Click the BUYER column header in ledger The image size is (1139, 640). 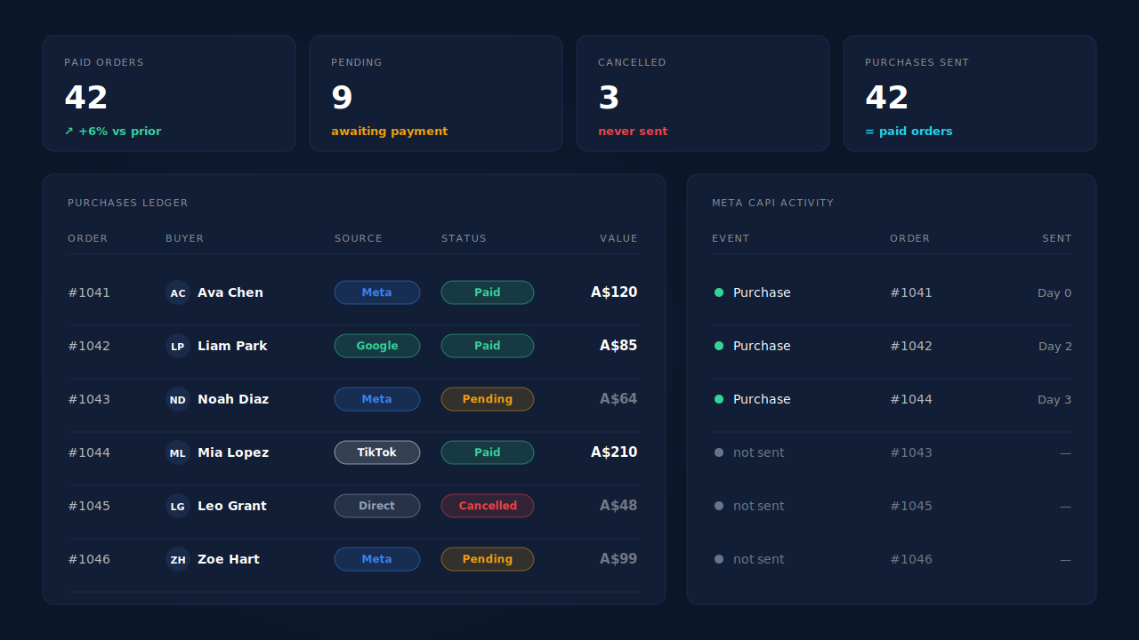click(x=185, y=238)
